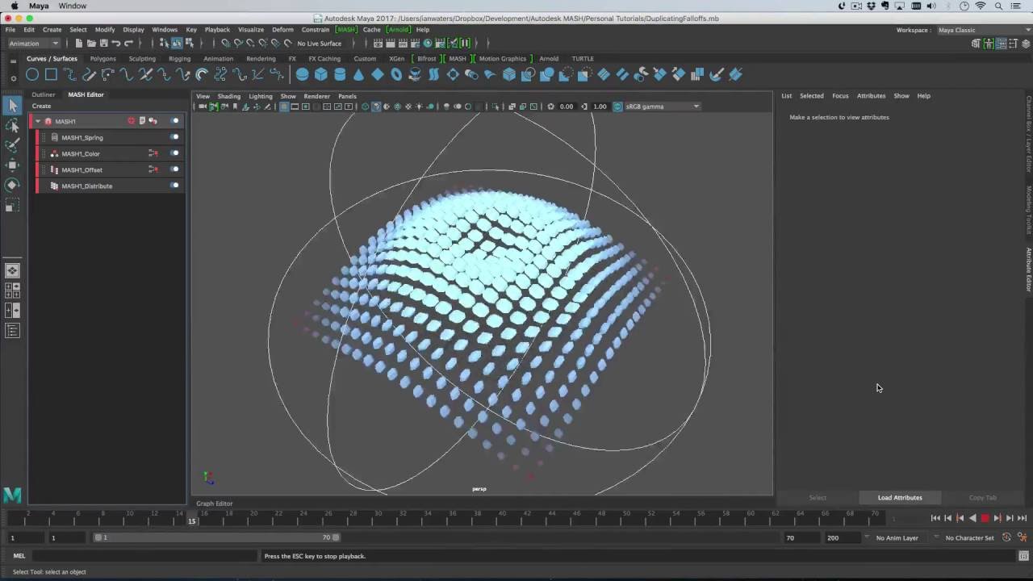Activate the Rotate tool in toolbox

coord(12,185)
